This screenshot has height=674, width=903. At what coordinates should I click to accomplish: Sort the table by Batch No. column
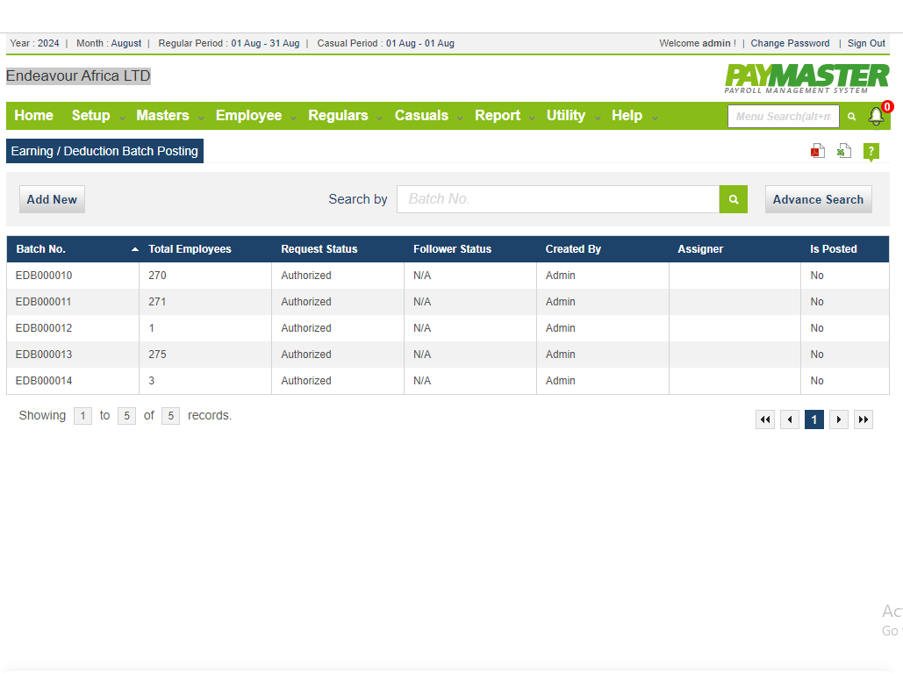click(41, 249)
